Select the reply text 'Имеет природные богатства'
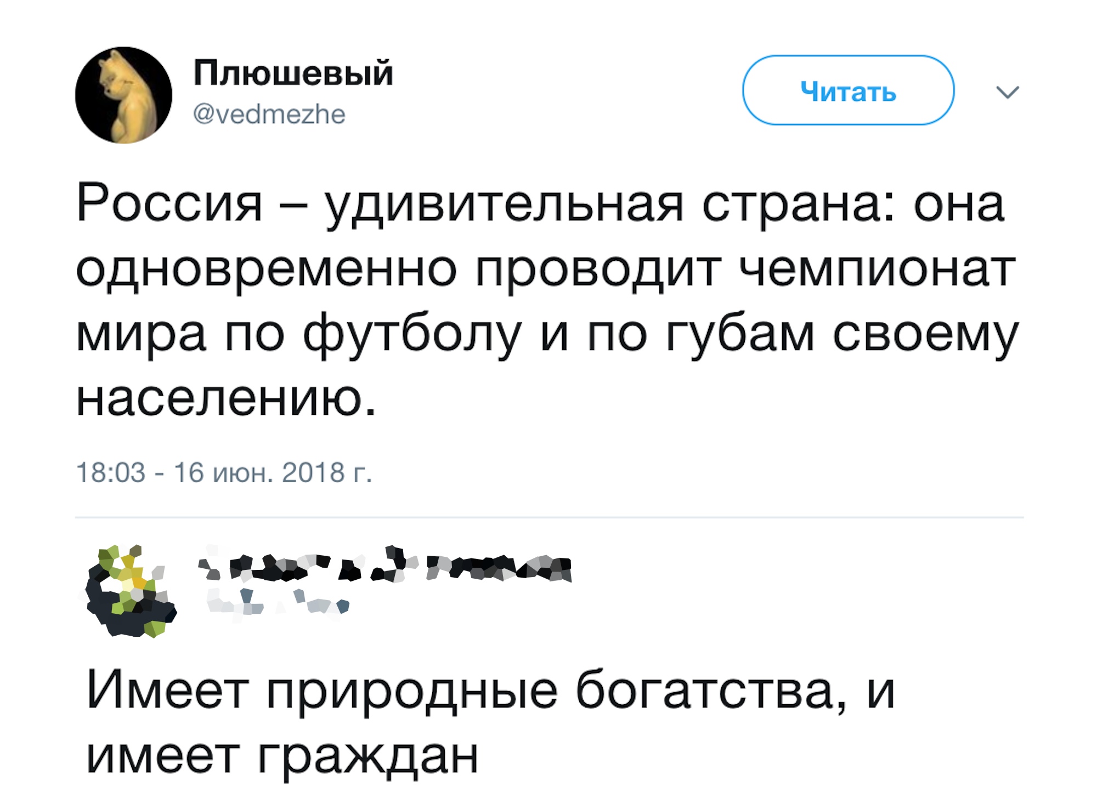 490,723
